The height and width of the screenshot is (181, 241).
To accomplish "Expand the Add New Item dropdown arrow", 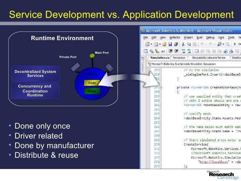I will coord(160,44).
